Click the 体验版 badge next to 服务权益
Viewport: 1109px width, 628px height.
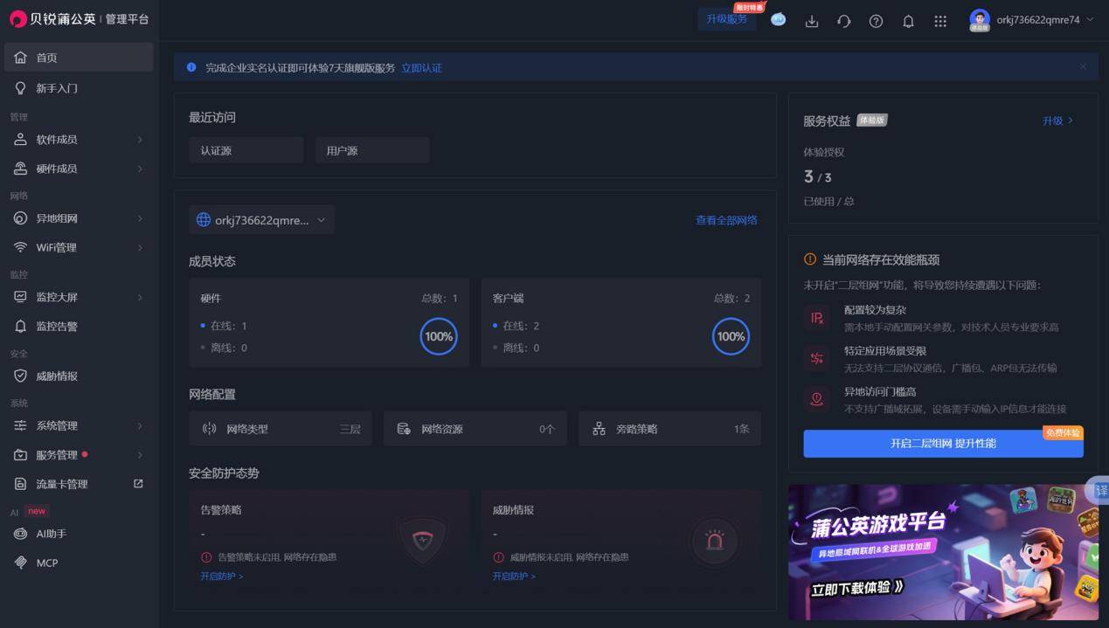pyautogui.click(x=871, y=121)
